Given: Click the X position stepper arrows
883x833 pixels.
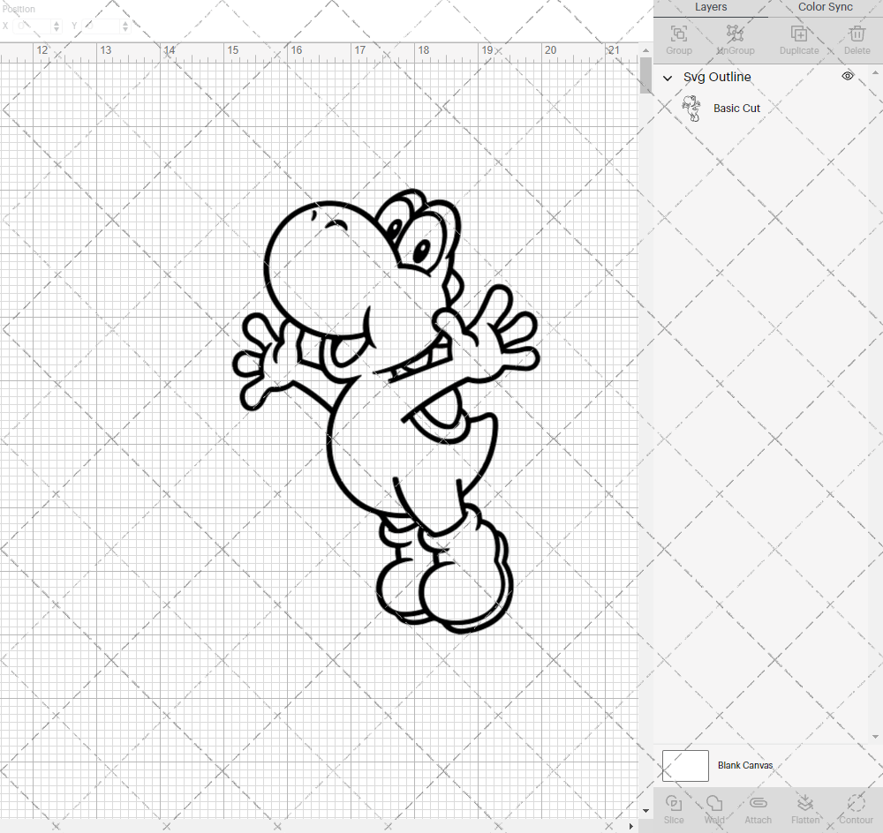Looking at the screenshot, I should pyautogui.click(x=57, y=26).
